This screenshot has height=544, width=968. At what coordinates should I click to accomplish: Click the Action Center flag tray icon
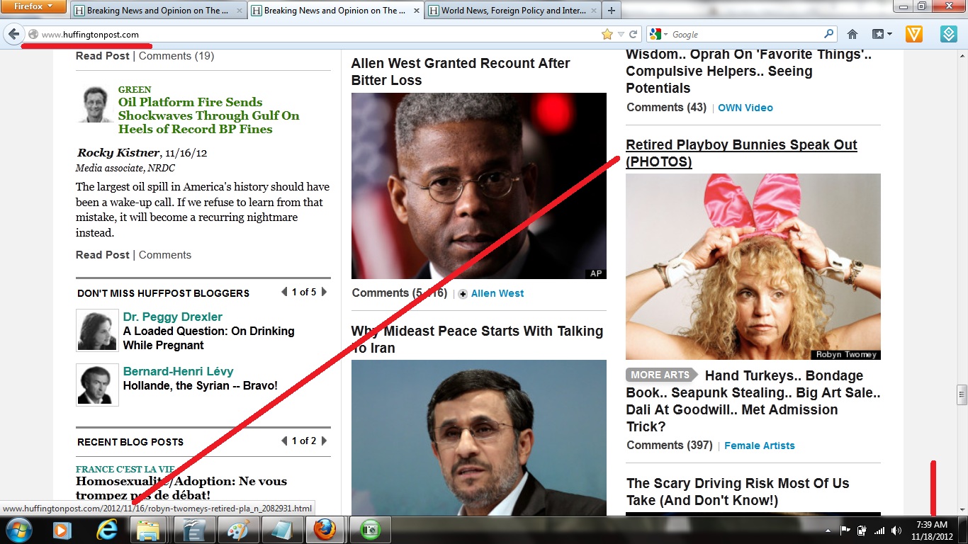(x=845, y=531)
